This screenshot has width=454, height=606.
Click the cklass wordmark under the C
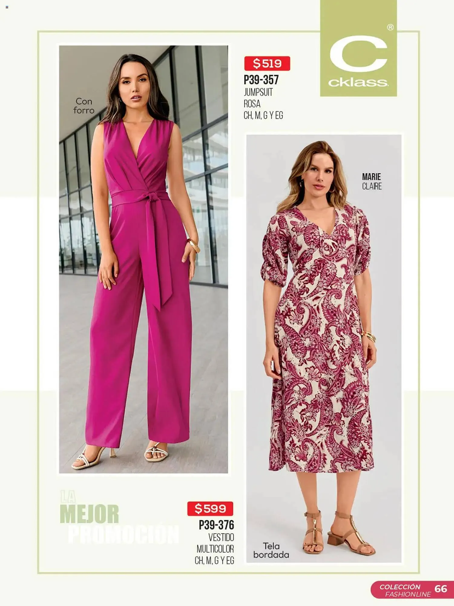pos(358,82)
